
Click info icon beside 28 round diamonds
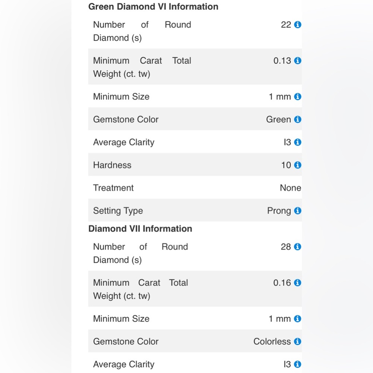point(297,247)
